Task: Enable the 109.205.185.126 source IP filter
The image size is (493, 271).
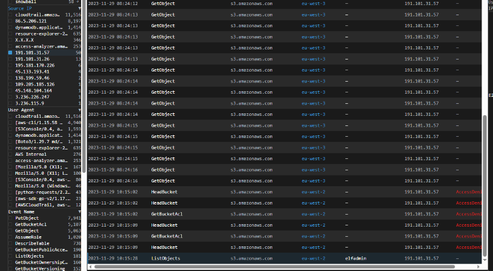Action: 10,84
